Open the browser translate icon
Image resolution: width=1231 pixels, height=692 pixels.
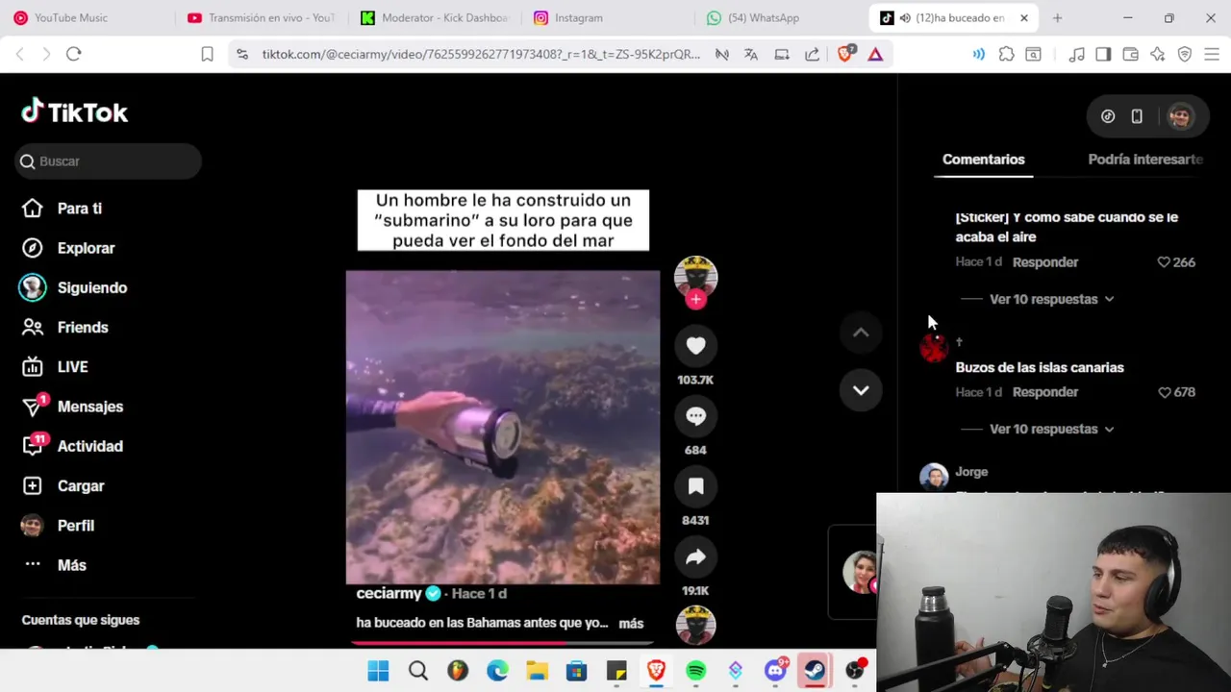point(751,55)
